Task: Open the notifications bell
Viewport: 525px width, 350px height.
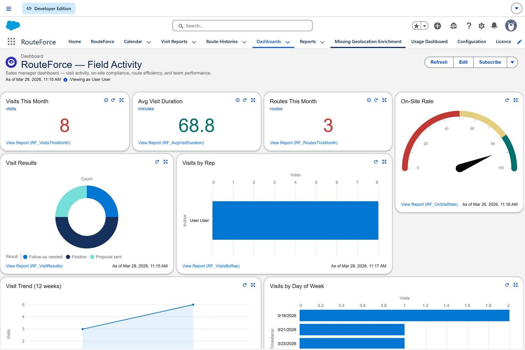Action: click(x=494, y=26)
